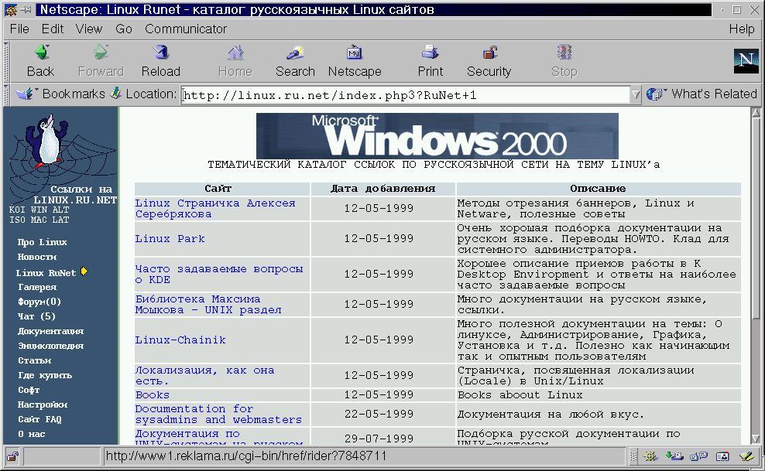The width and height of the screenshot is (765, 471).
Task: Open Про Linux sidebar item
Action: [42, 242]
